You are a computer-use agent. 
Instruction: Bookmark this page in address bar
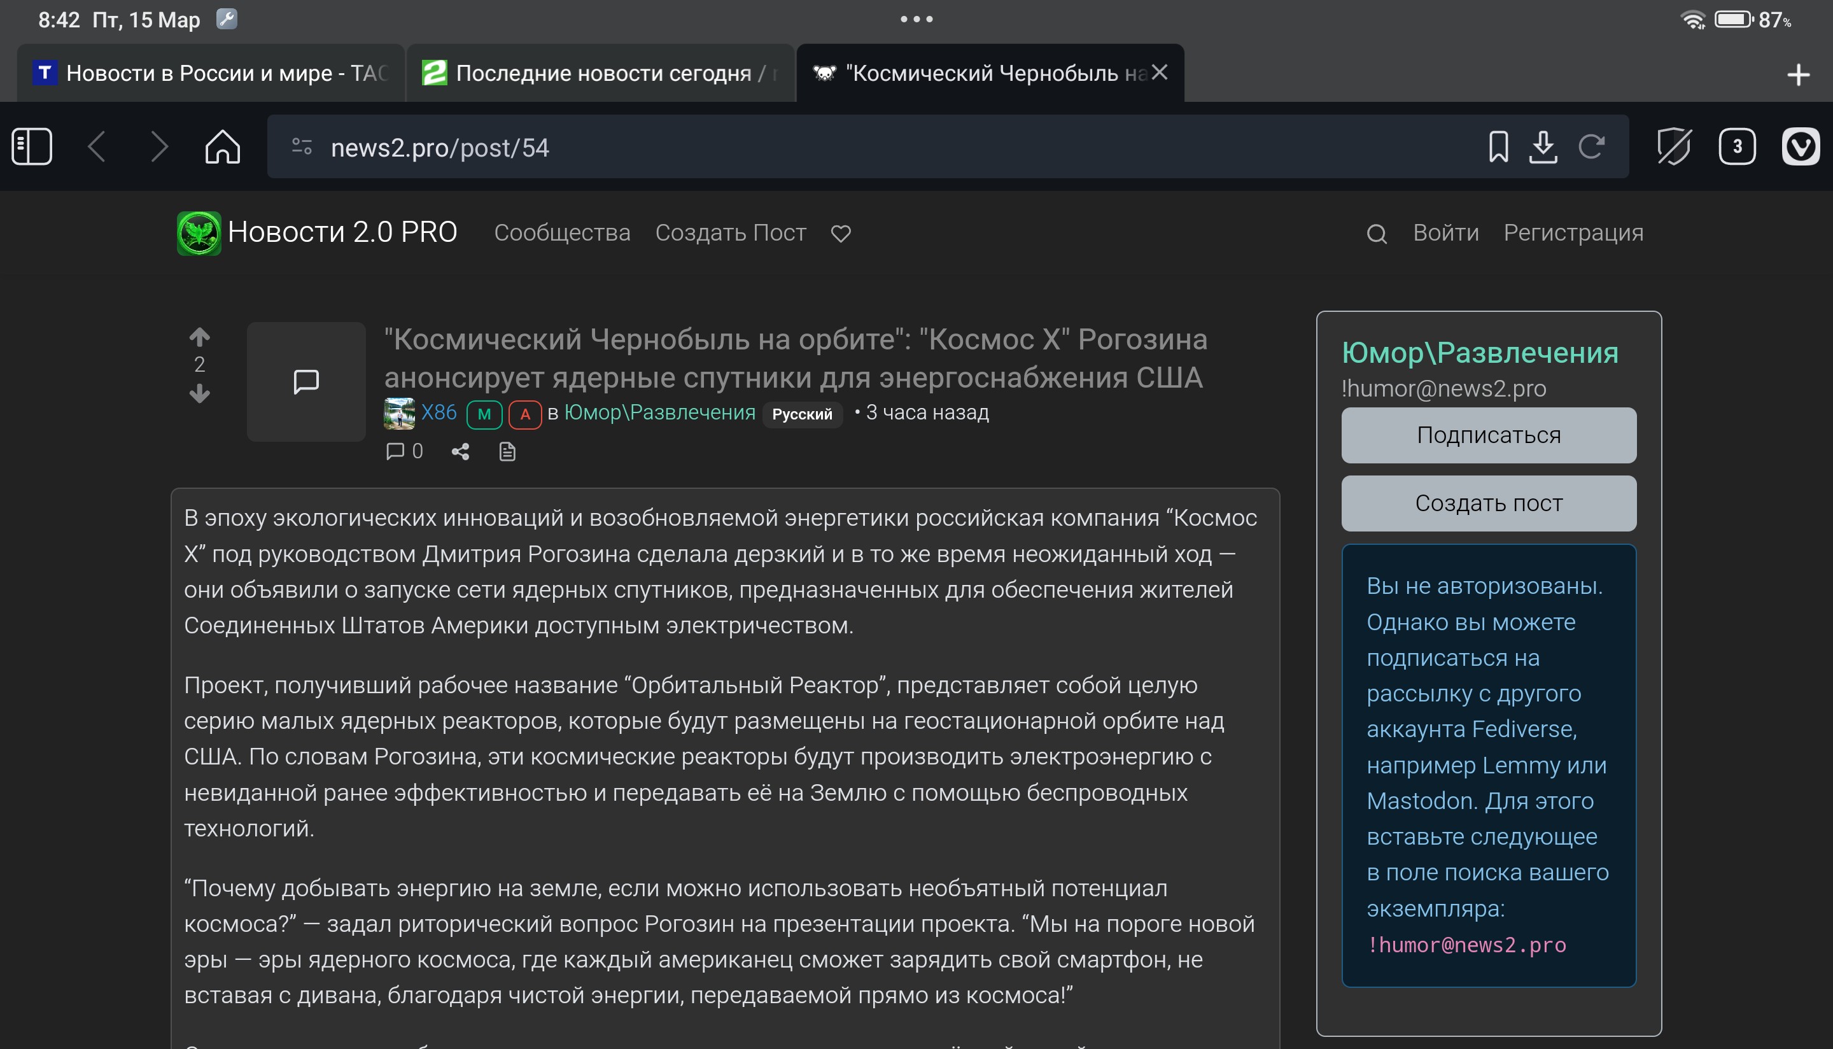coord(1498,147)
